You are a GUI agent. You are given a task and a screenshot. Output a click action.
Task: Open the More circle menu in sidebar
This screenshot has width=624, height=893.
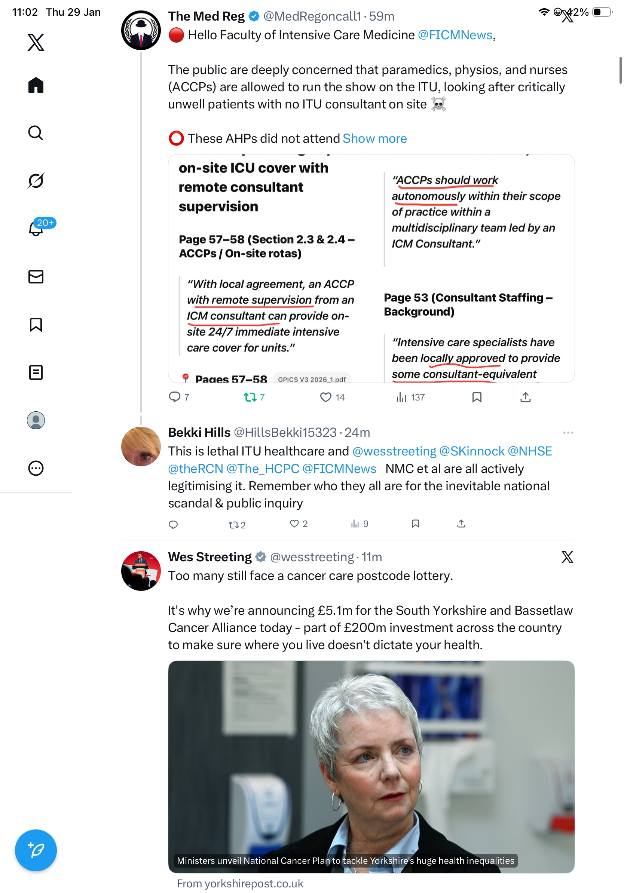pos(36,468)
